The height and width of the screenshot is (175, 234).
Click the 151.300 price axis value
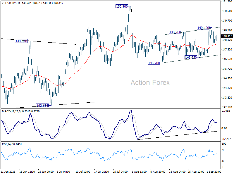tap(227, 1)
